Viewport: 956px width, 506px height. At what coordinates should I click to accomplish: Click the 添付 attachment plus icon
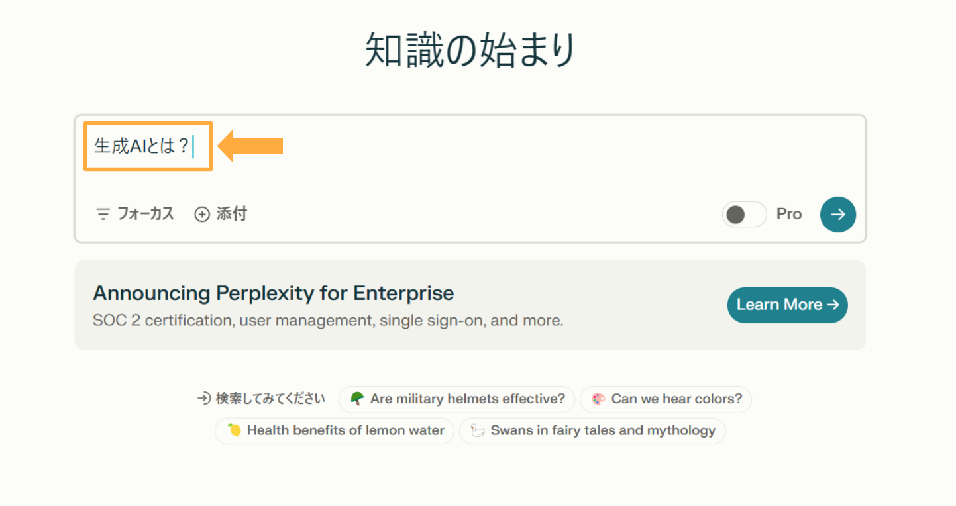click(202, 213)
